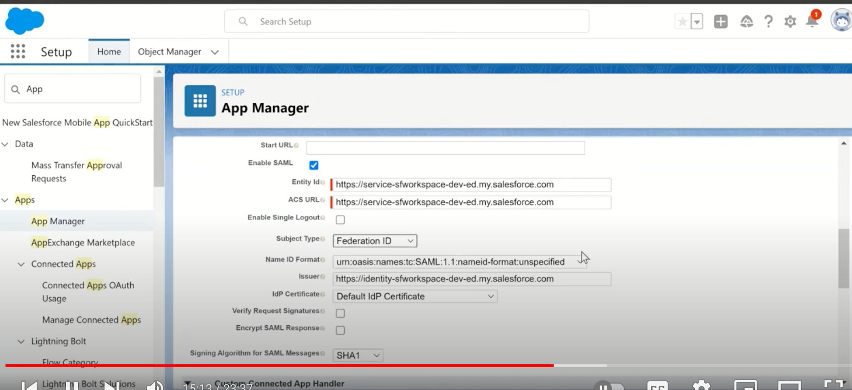Click in the Search Setup field
852x390 pixels.
[406, 22]
